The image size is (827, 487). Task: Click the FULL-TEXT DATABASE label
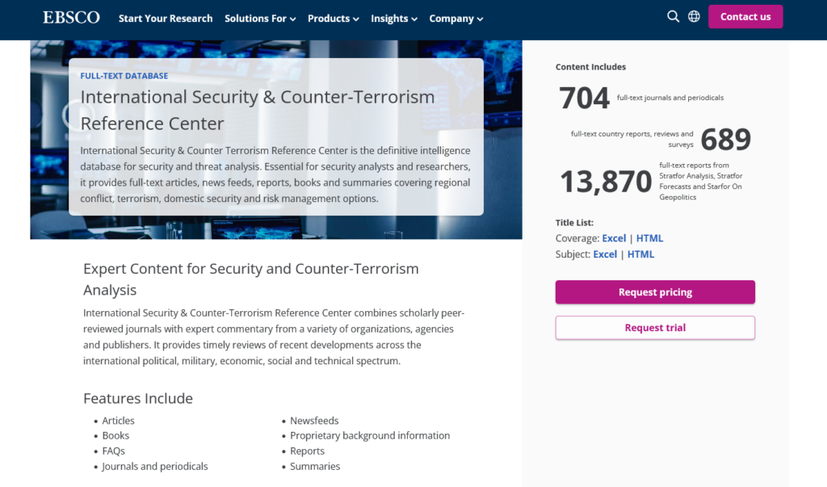pyautogui.click(x=124, y=76)
